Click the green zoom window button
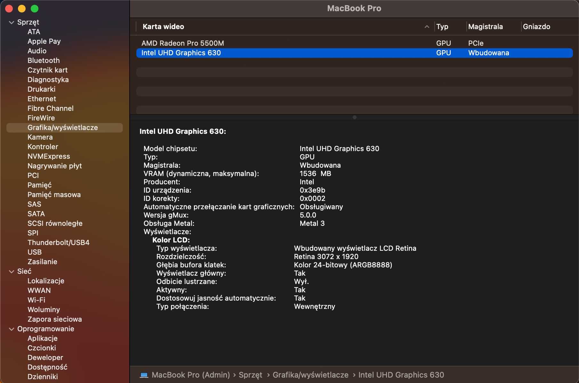 point(35,9)
